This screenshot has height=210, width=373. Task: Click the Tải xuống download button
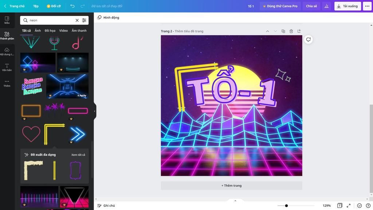click(348, 6)
